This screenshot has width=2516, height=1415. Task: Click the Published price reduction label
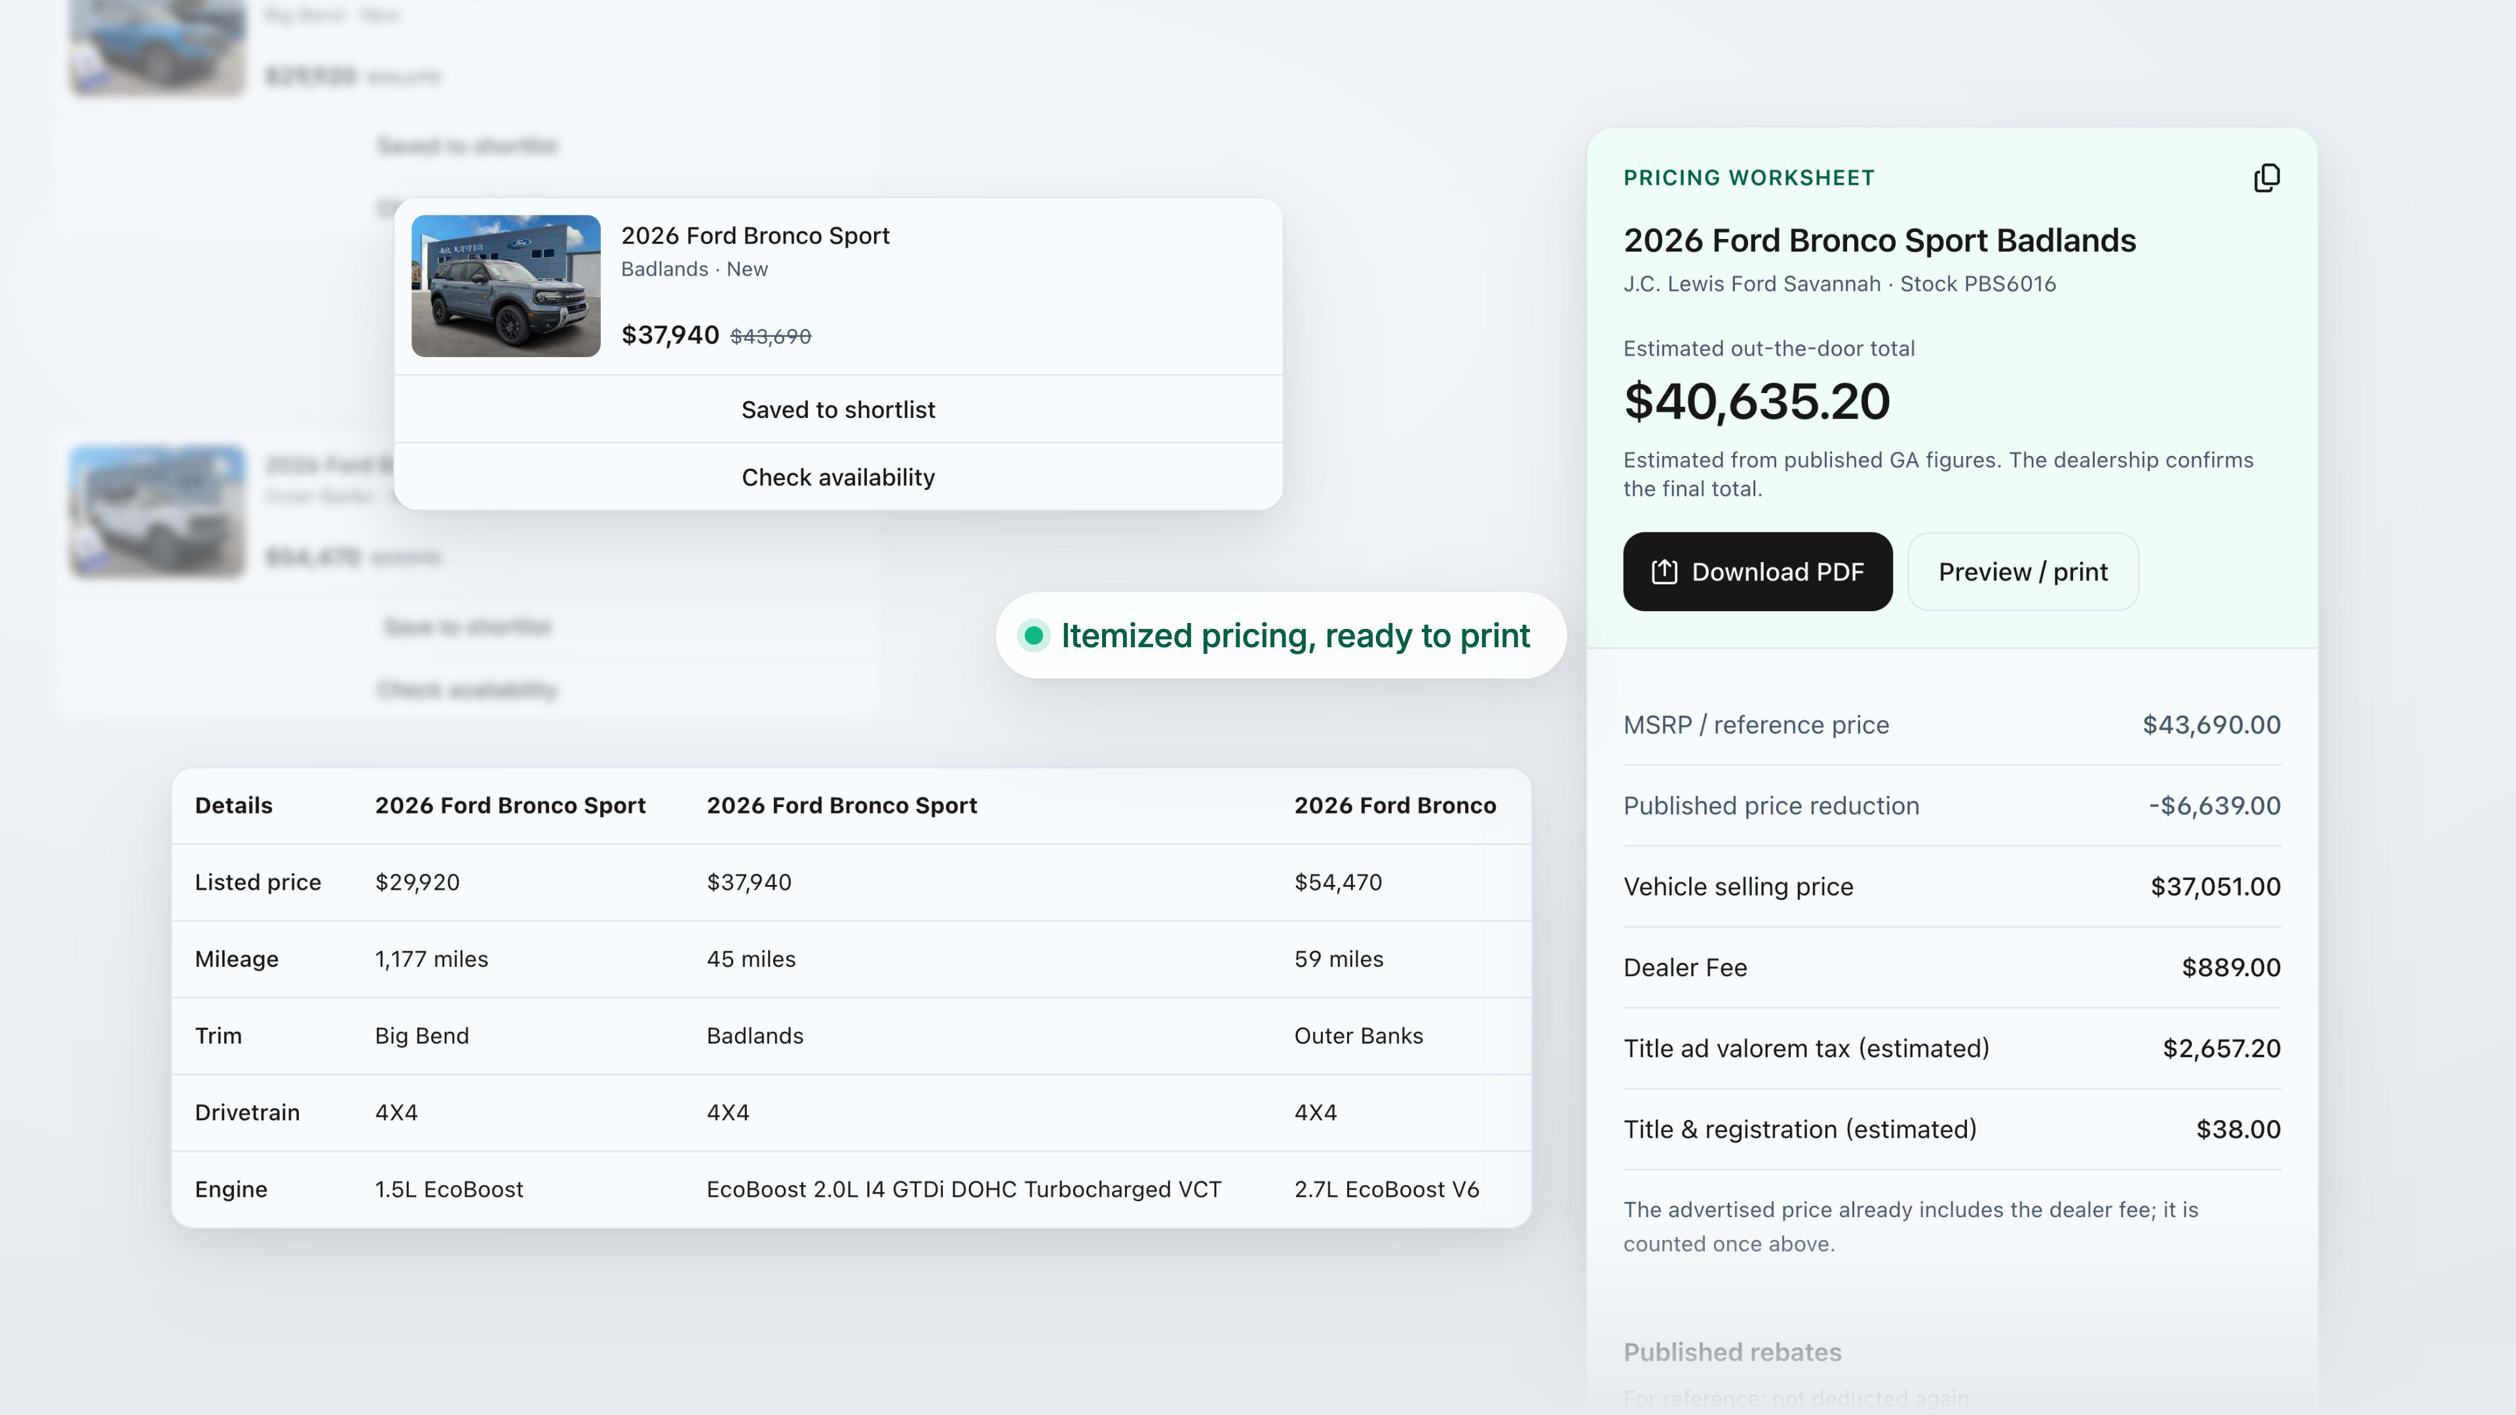point(1771,806)
